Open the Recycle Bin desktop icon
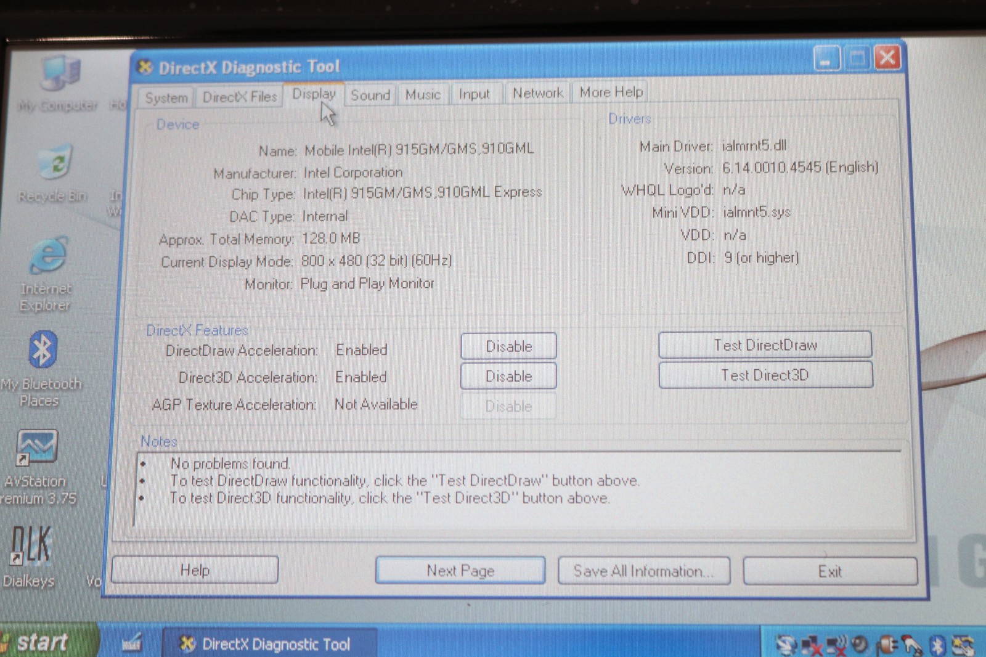 tap(54, 173)
